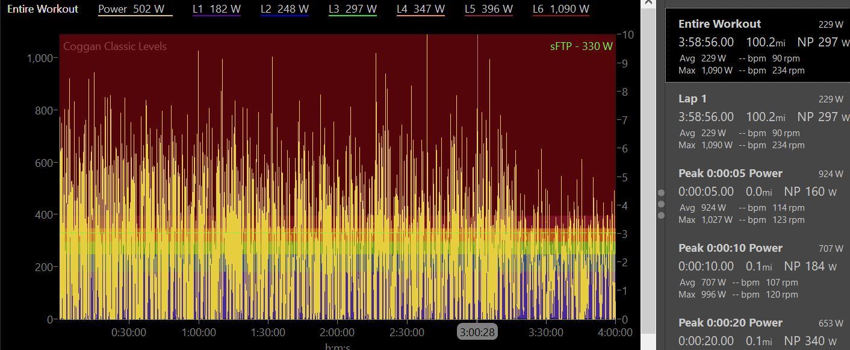This screenshot has height=350, width=850.
Task: Click the Coggan Classic Levels chart label
Action: tap(114, 46)
